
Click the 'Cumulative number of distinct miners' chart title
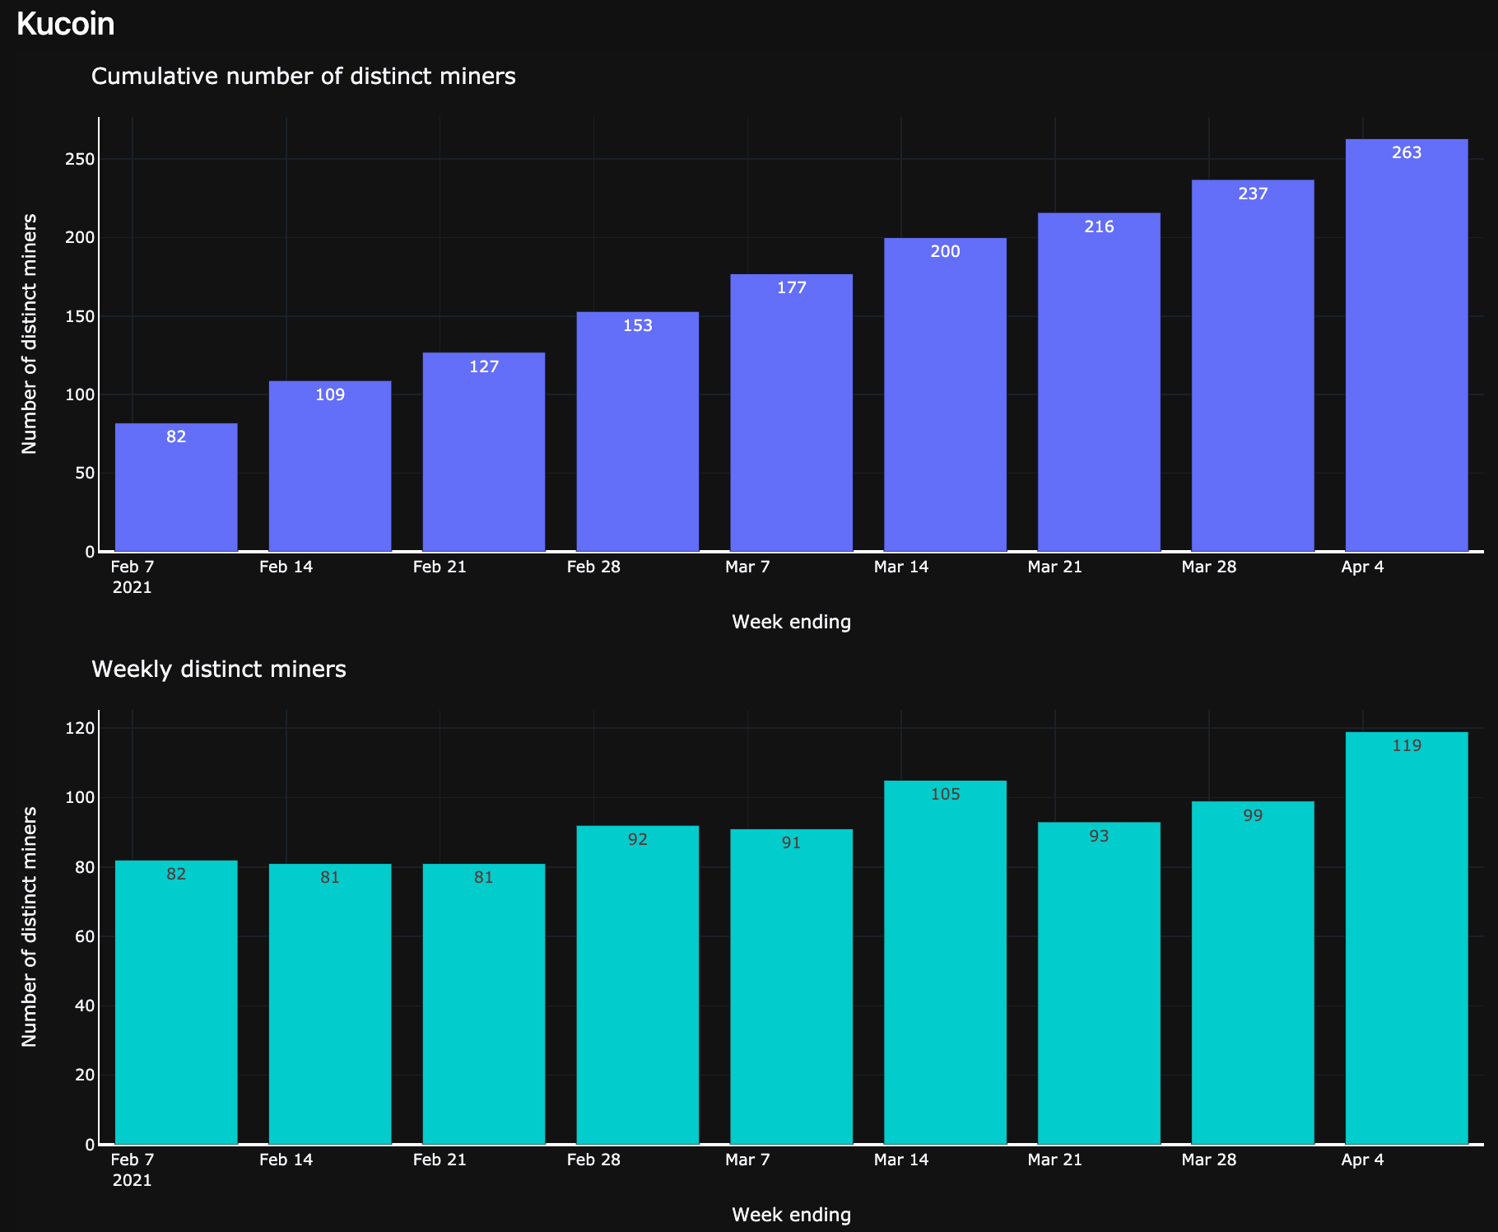(304, 77)
